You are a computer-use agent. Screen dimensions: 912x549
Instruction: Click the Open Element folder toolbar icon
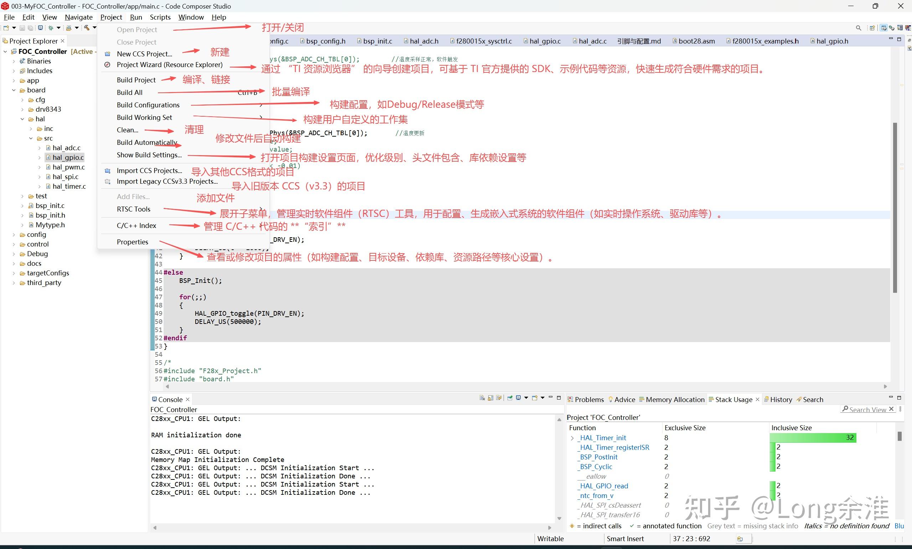(68, 28)
